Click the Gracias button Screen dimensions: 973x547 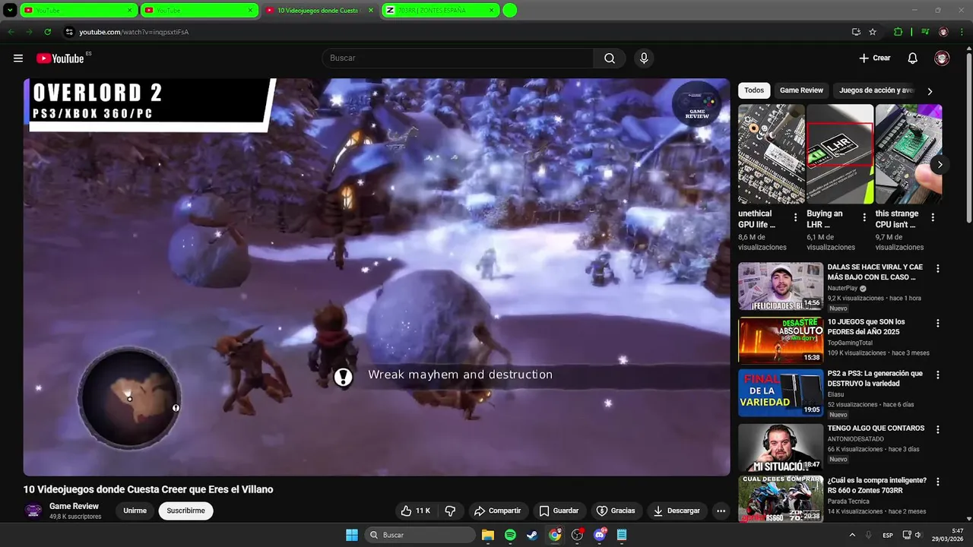615,511
